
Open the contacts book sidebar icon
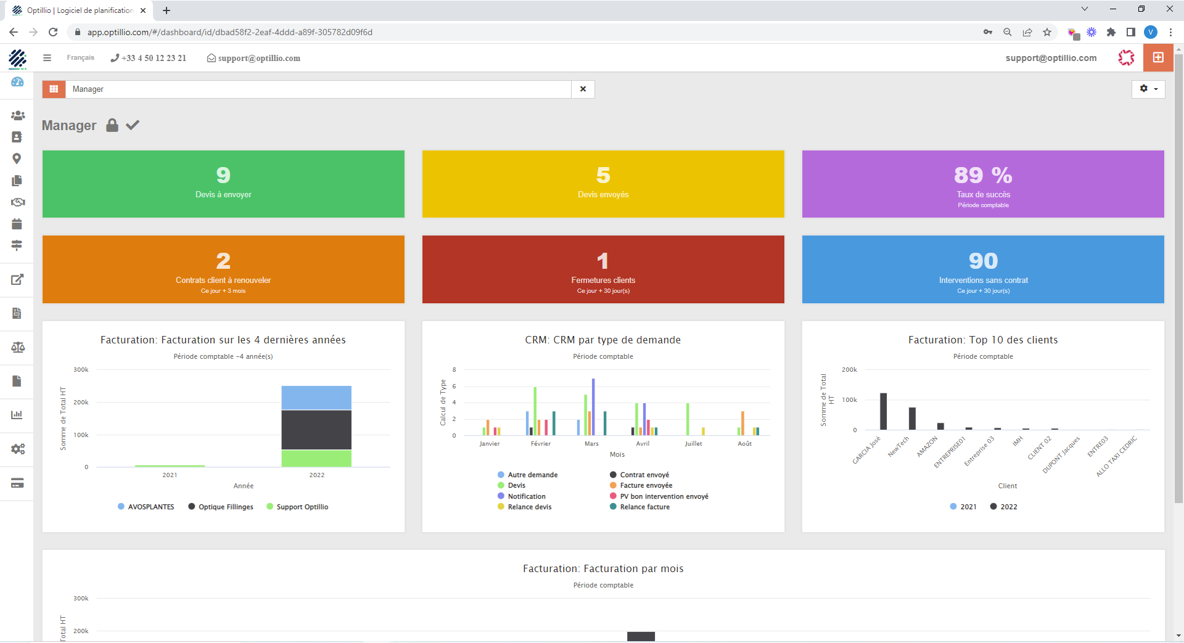[x=17, y=137]
